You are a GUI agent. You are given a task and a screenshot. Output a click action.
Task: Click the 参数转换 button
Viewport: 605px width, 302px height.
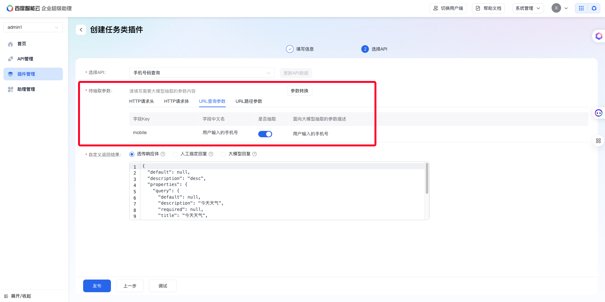tap(300, 91)
